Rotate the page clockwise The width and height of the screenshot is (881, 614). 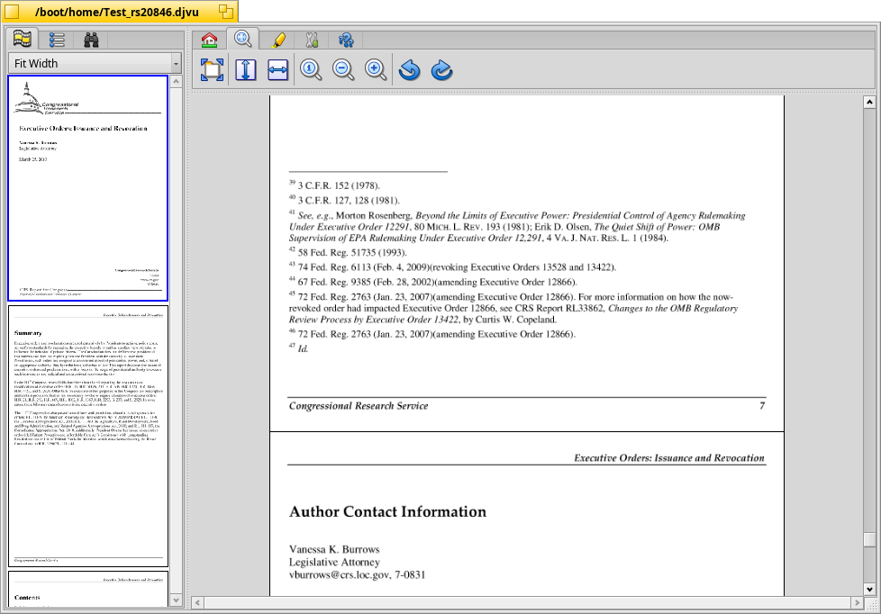(442, 69)
